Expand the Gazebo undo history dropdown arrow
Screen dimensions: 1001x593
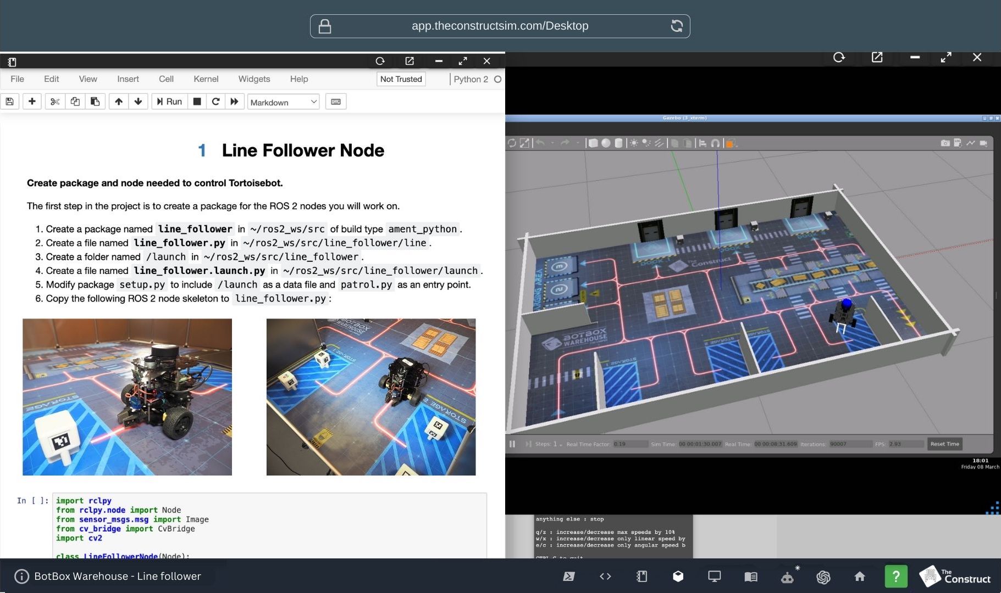point(552,143)
